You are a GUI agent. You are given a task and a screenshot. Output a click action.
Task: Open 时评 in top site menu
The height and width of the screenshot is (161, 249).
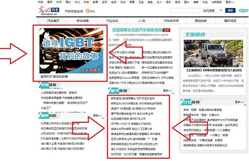[x=59, y=2]
